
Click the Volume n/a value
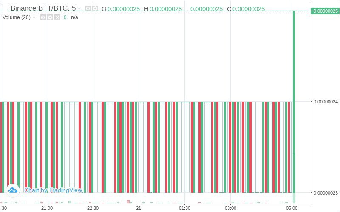coord(74,17)
